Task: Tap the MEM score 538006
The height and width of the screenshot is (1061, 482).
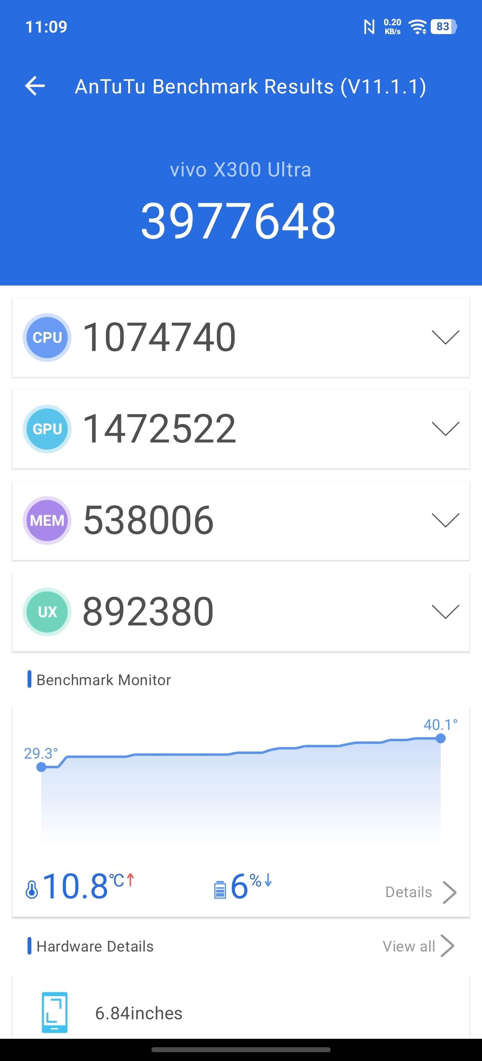Action: [x=148, y=520]
